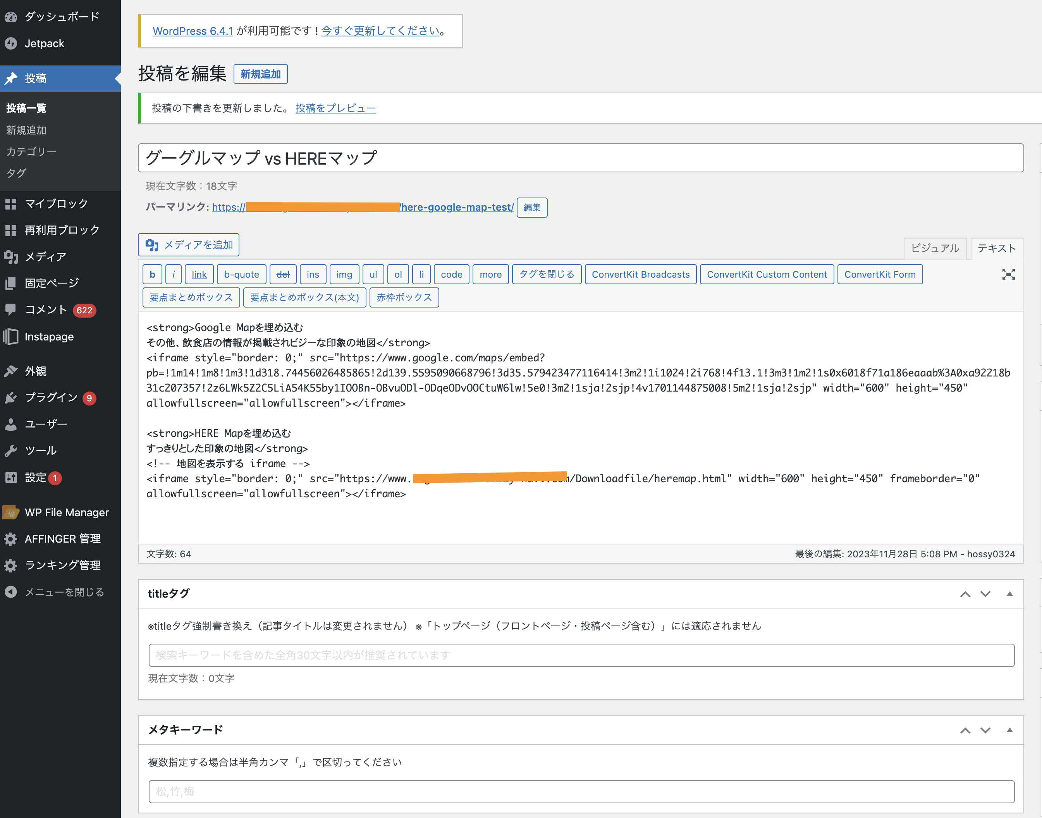Screen dimensions: 1042x818
Task: Add a ConvertKit Form to the post
Action: tap(880, 274)
